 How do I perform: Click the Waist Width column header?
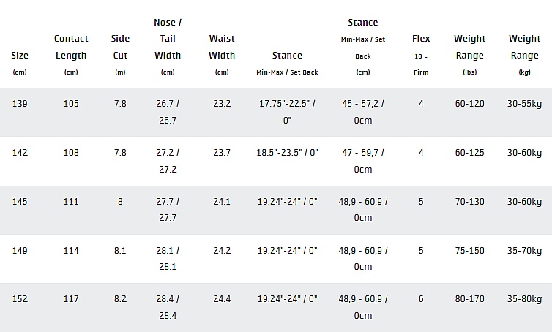point(222,47)
